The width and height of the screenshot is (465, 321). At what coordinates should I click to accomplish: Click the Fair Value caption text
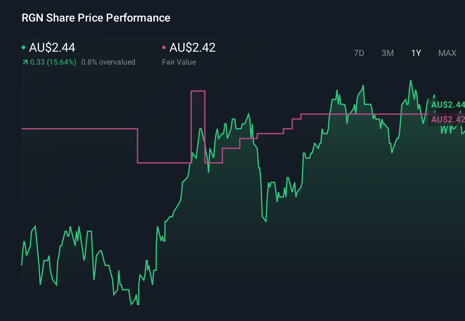179,62
